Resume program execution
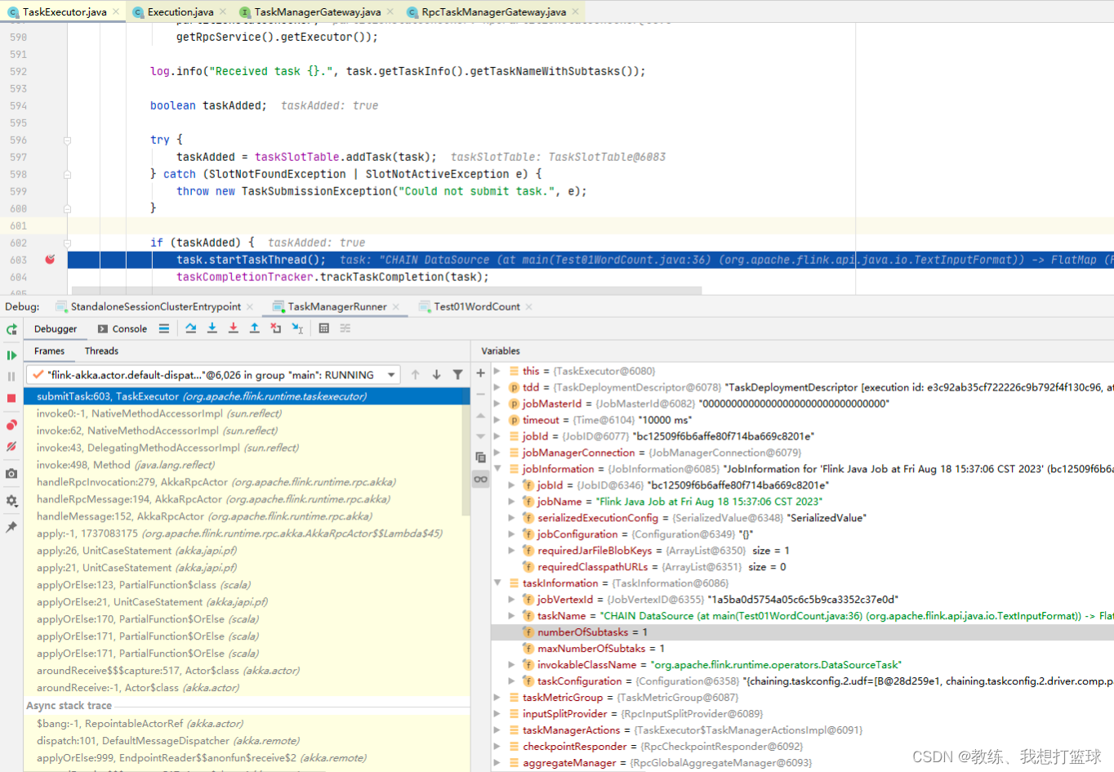The image size is (1114, 772). 11,355
